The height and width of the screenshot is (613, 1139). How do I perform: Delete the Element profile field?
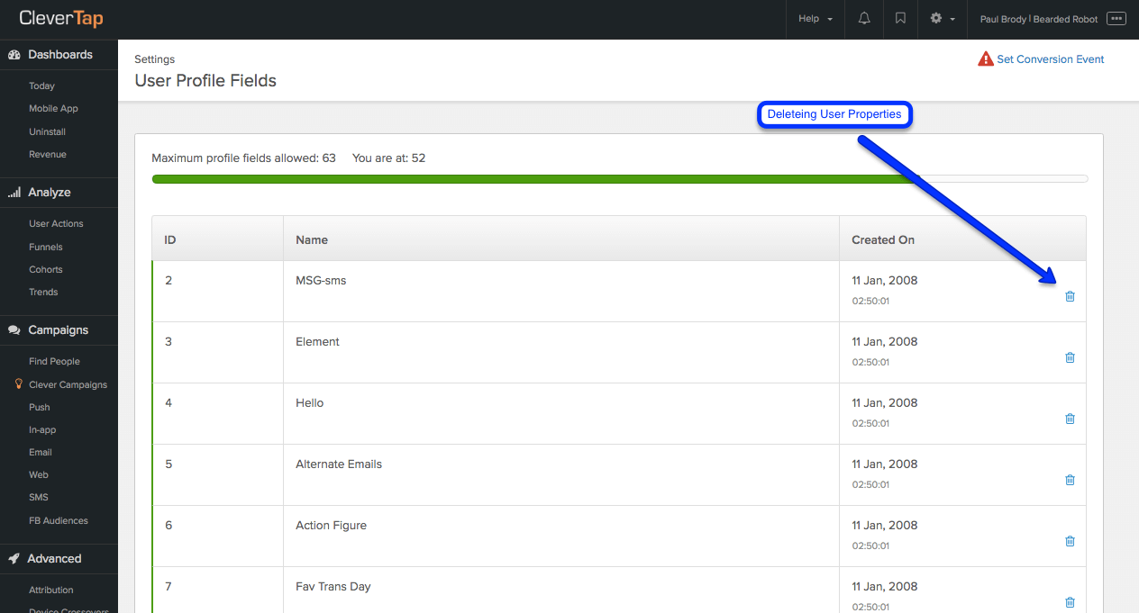[x=1070, y=357]
